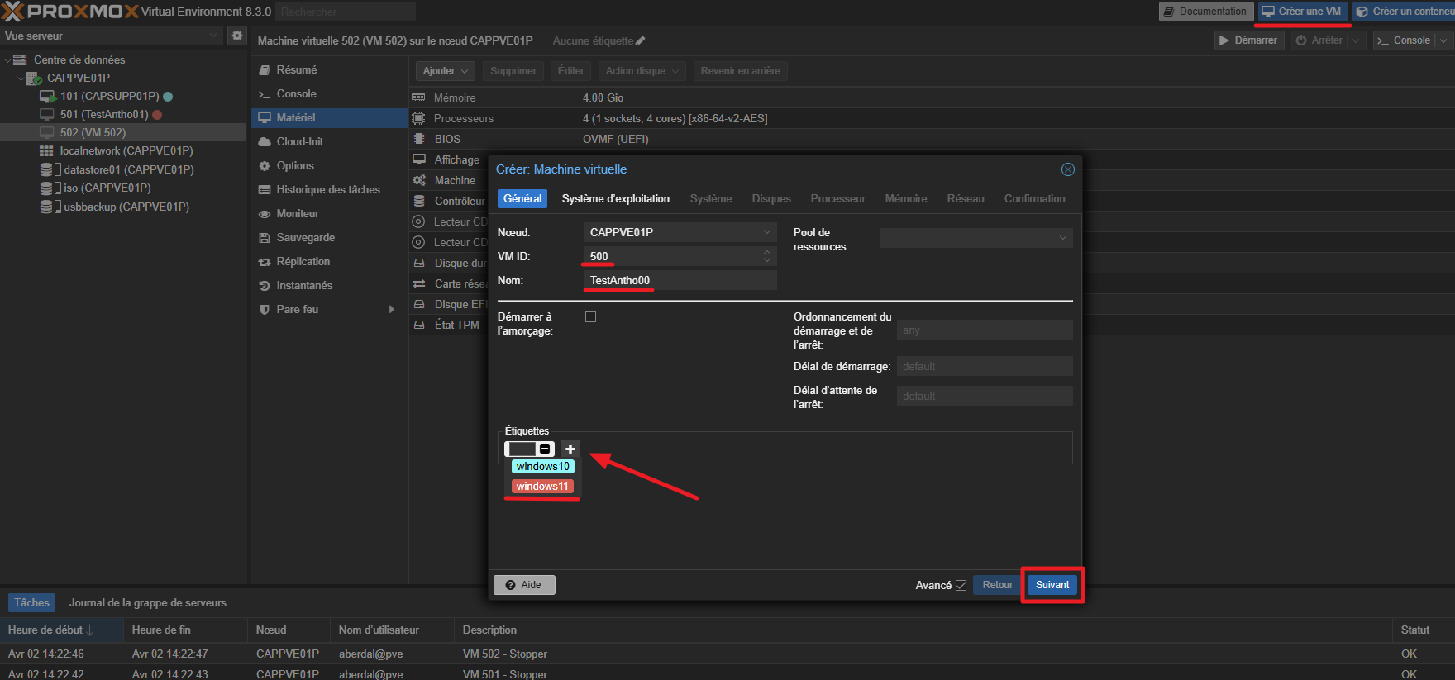Select localnetwork (CAPPVE01P) in the tree

[x=126, y=150]
